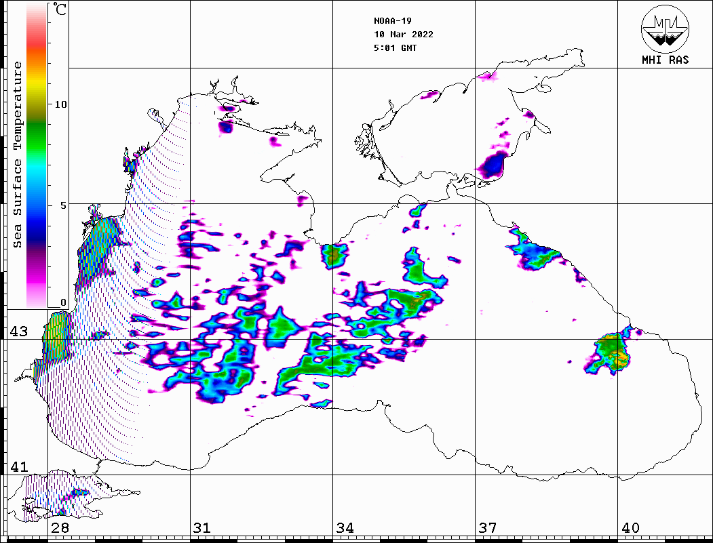The width and height of the screenshot is (713, 543).
Task: Click longitude label "28"
Action: [x=60, y=528]
